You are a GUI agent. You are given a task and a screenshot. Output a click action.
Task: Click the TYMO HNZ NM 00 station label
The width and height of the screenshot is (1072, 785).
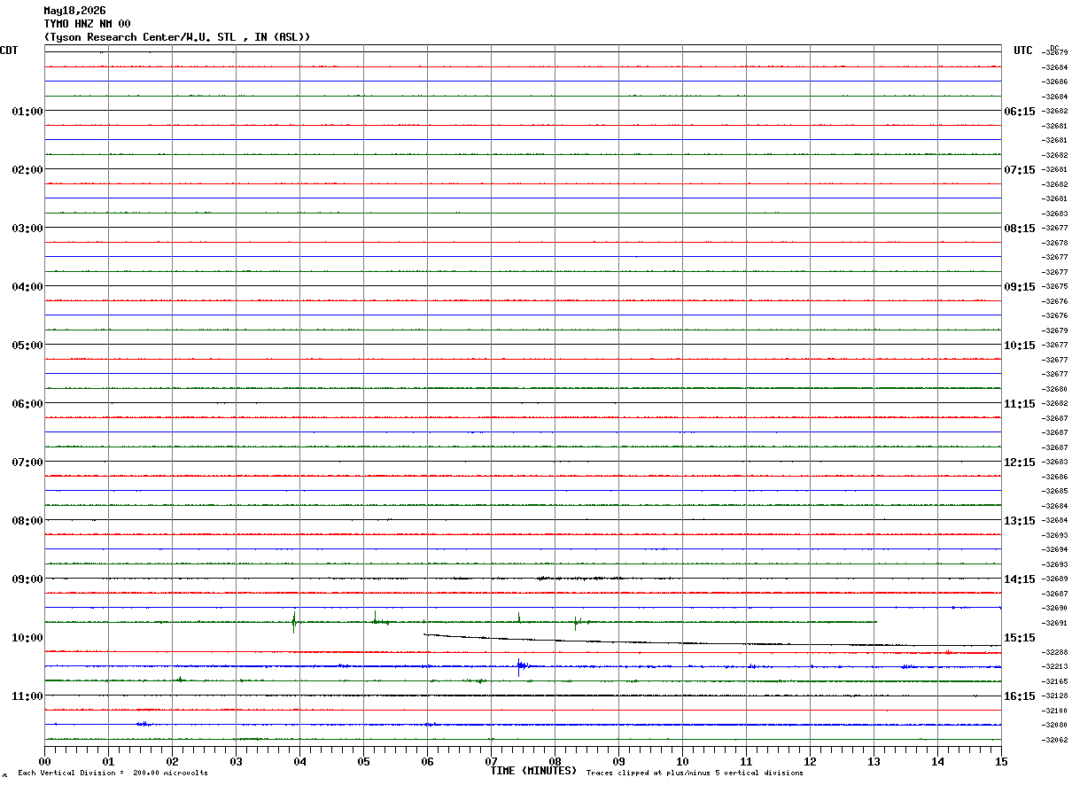(x=87, y=24)
